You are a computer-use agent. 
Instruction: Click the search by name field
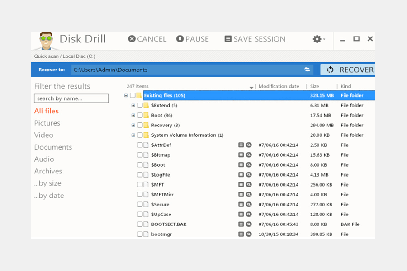click(x=71, y=98)
